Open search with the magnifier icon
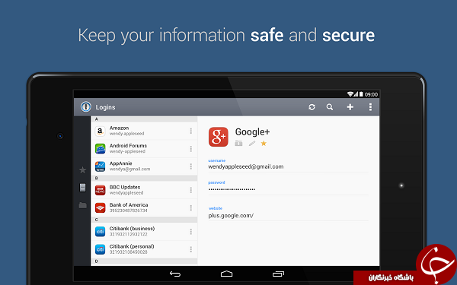The image size is (457, 285). (x=330, y=107)
